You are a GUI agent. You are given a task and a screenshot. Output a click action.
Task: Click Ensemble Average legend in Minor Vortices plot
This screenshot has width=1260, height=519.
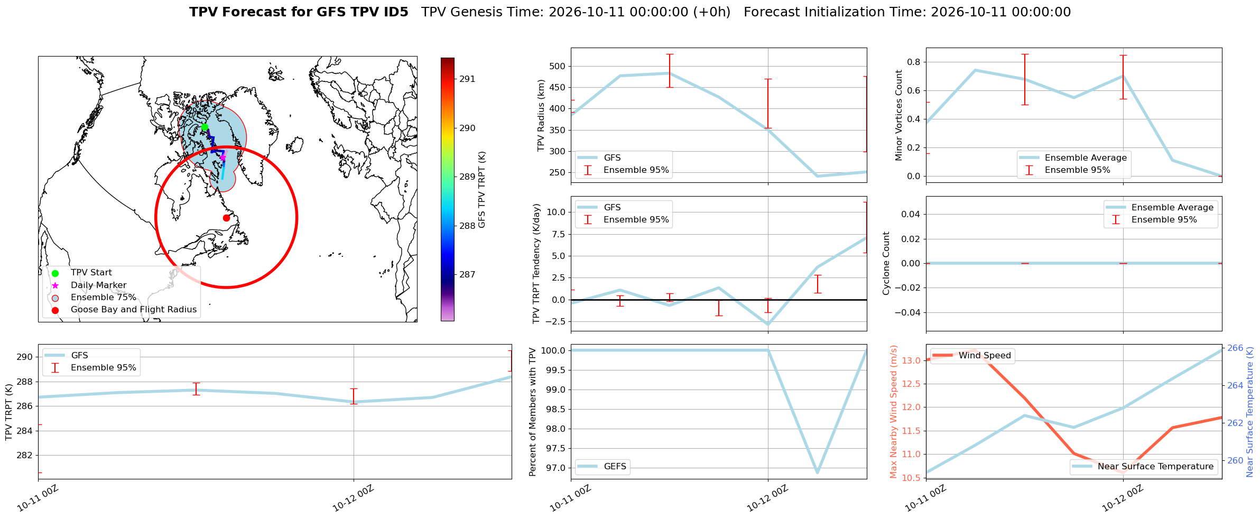coord(1073,158)
